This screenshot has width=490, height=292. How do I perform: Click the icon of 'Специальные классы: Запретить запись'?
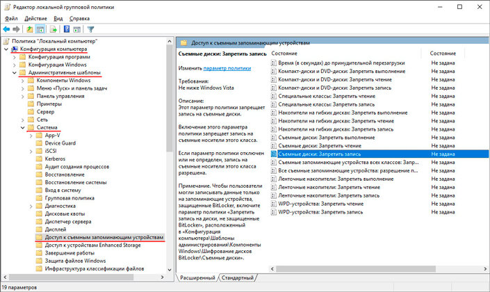point(274,104)
